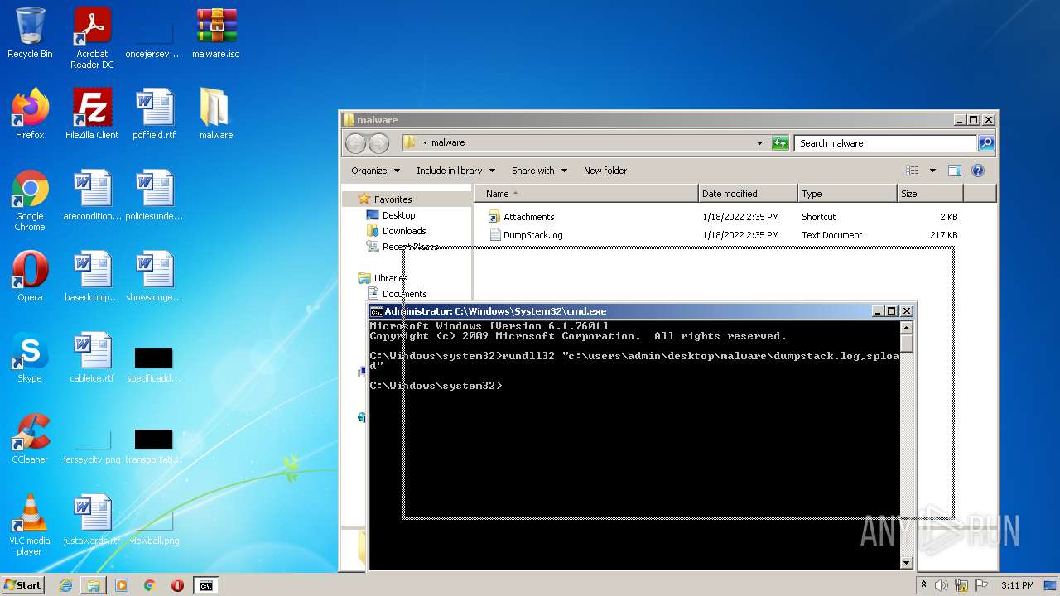Launch FileZilla Client shortcut
The image size is (1060, 596).
pos(92,114)
